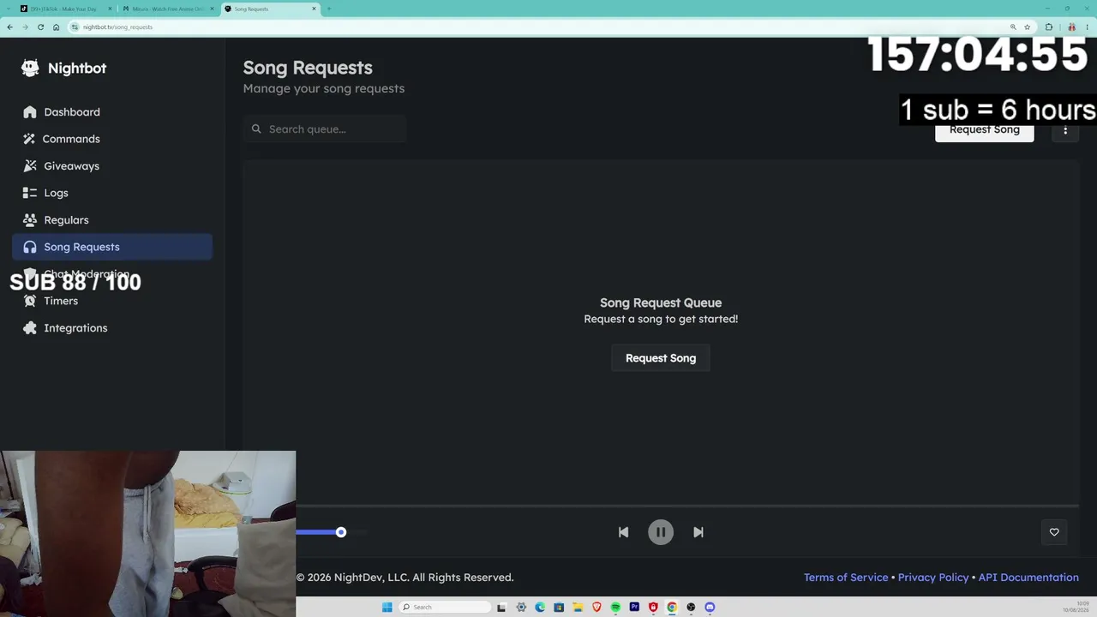Click the 'Song Request Queue' heading text
The image size is (1097, 617).
point(661,303)
